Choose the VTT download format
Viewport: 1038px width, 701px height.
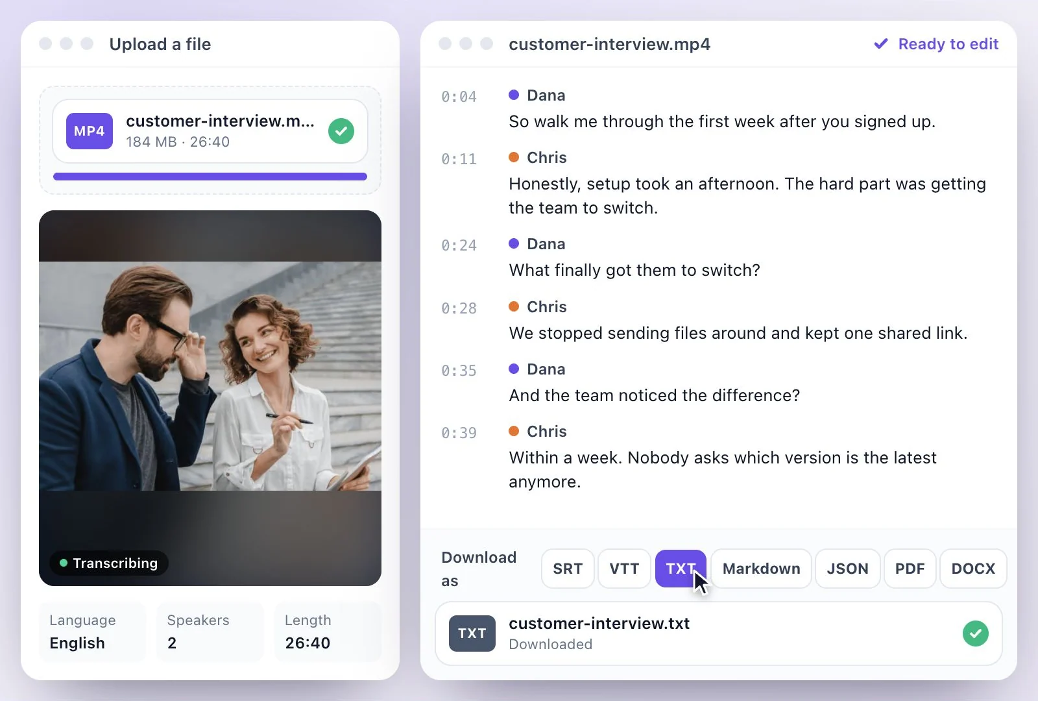point(624,569)
